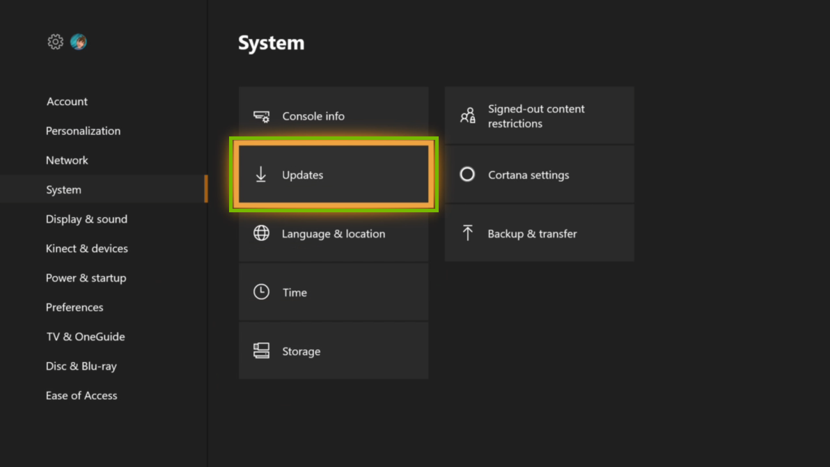Viewport: 830px width, 467px height.
Task: Open the Account settings section
Action: 67,101
